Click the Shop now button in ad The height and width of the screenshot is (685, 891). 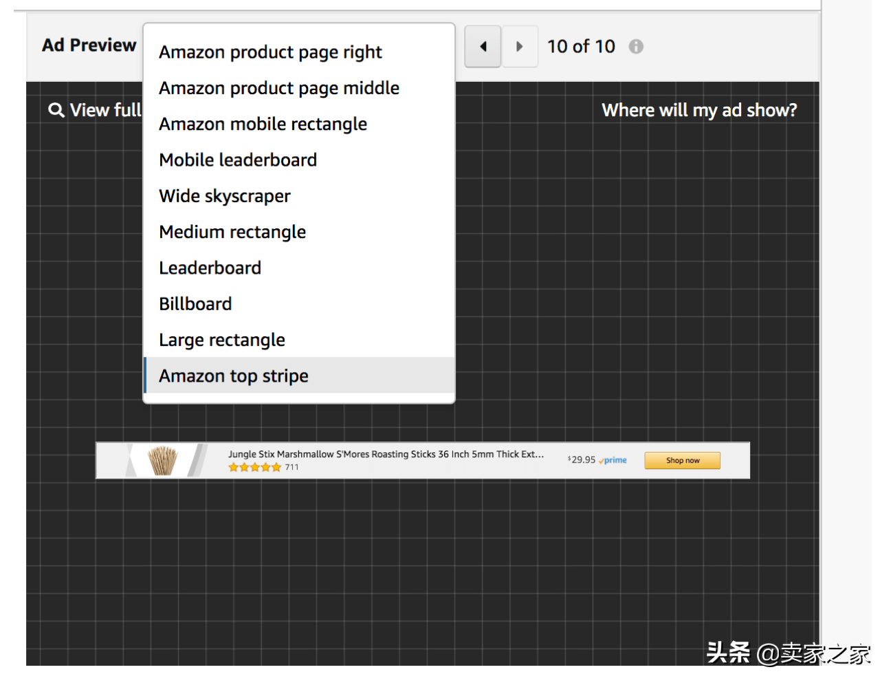pyautogui.click(x=682, y=461)
